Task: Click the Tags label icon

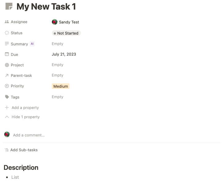Action: pyautogui.click(x=7, y=97)
